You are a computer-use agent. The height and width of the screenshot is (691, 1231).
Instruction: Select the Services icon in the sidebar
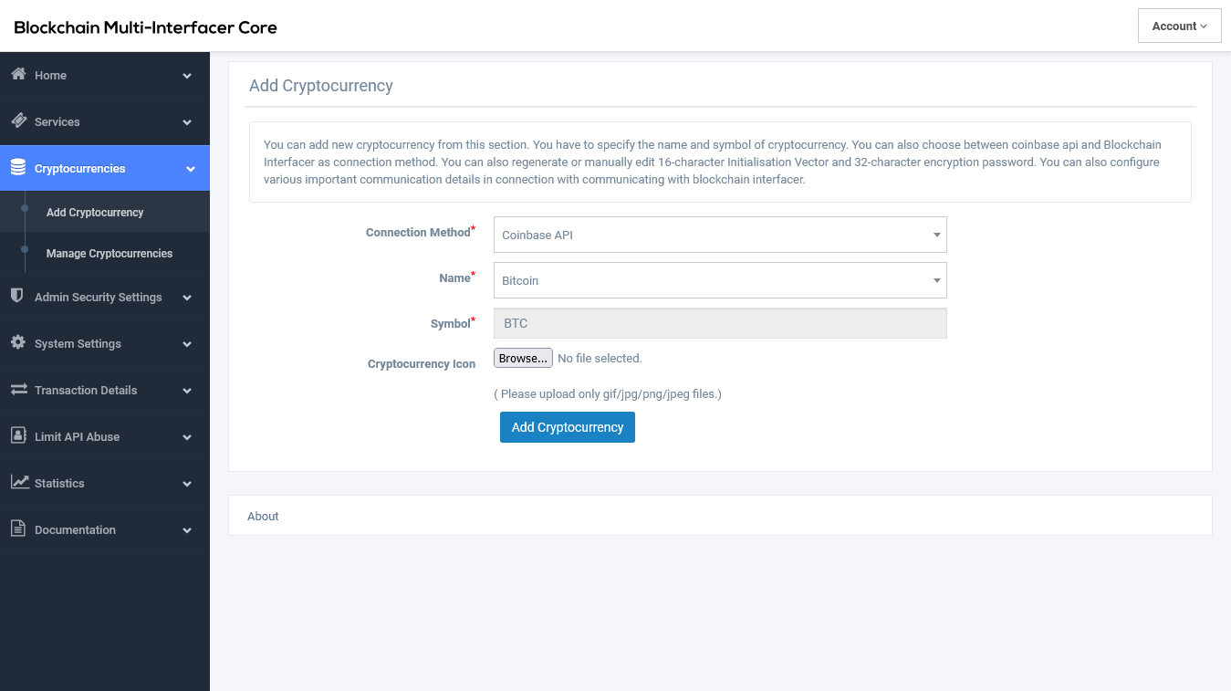16,121
